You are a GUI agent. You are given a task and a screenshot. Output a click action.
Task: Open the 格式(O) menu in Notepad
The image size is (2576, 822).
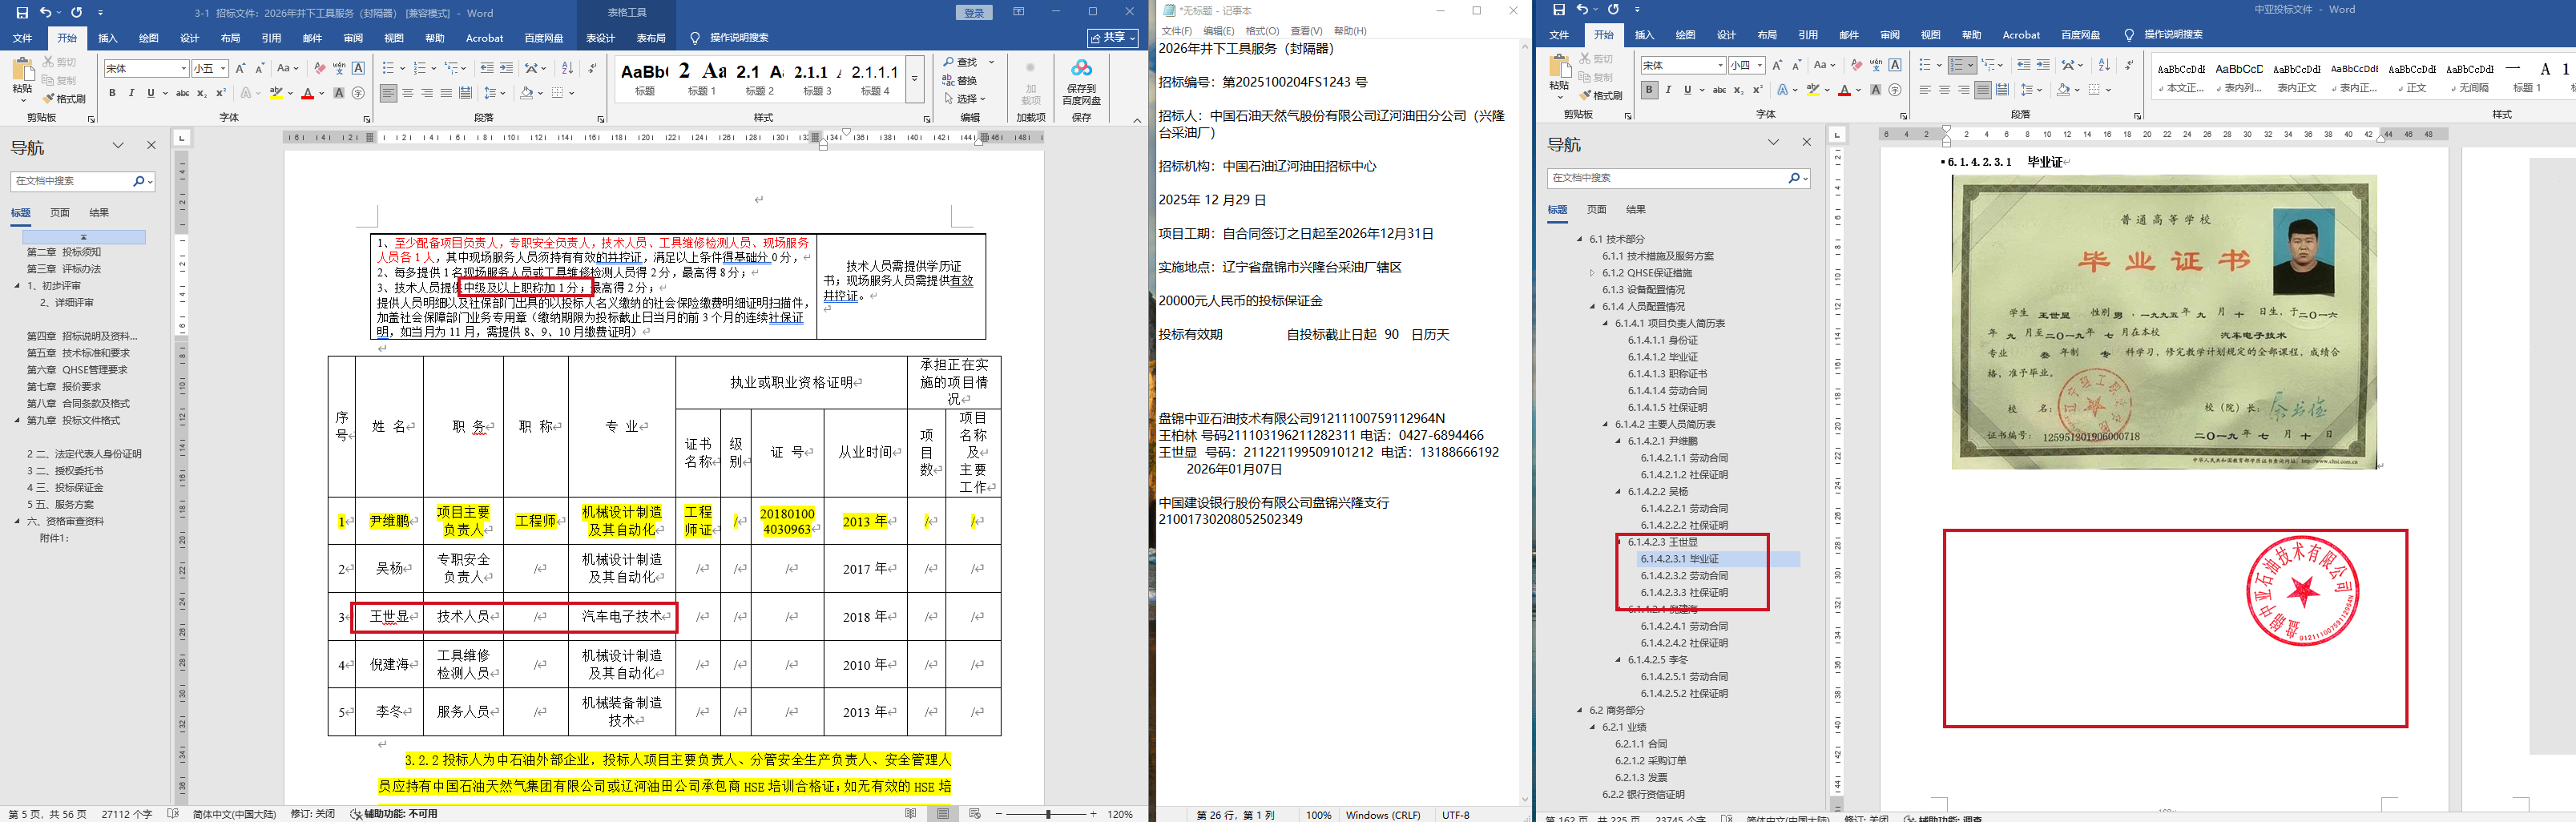[1262, 31]
